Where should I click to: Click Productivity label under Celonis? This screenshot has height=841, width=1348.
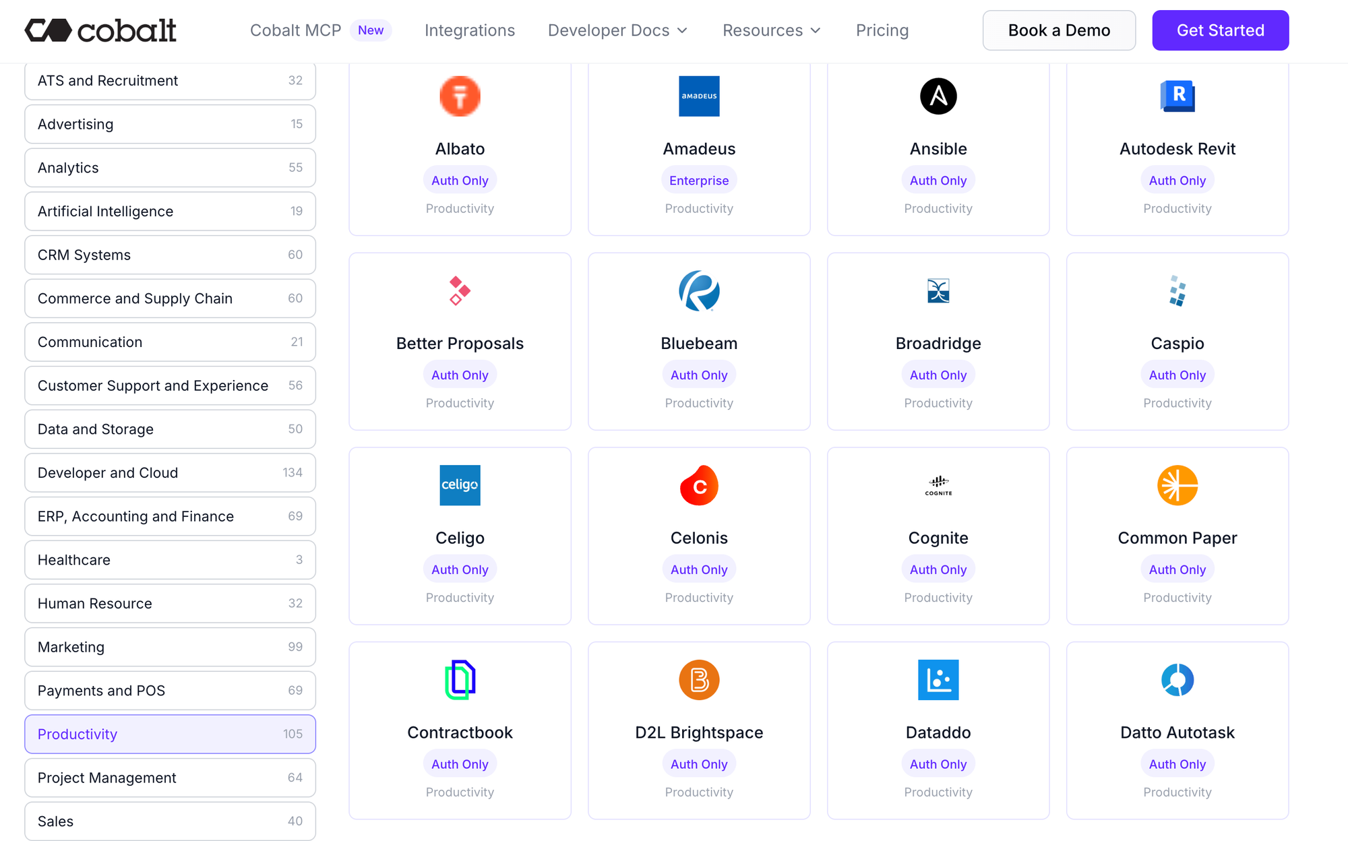tap(699, 598)
